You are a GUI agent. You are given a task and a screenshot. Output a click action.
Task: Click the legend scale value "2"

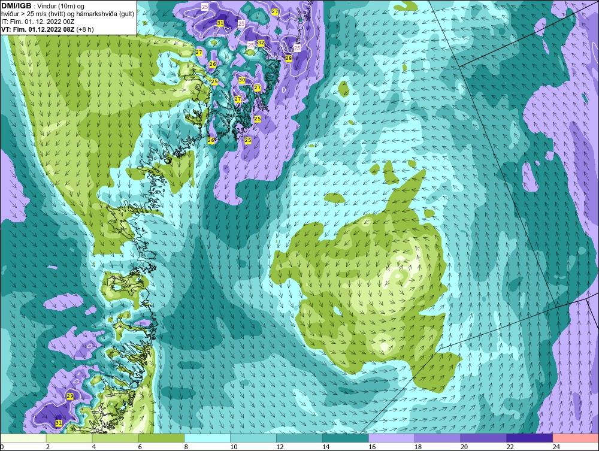(x=48, y=447)
